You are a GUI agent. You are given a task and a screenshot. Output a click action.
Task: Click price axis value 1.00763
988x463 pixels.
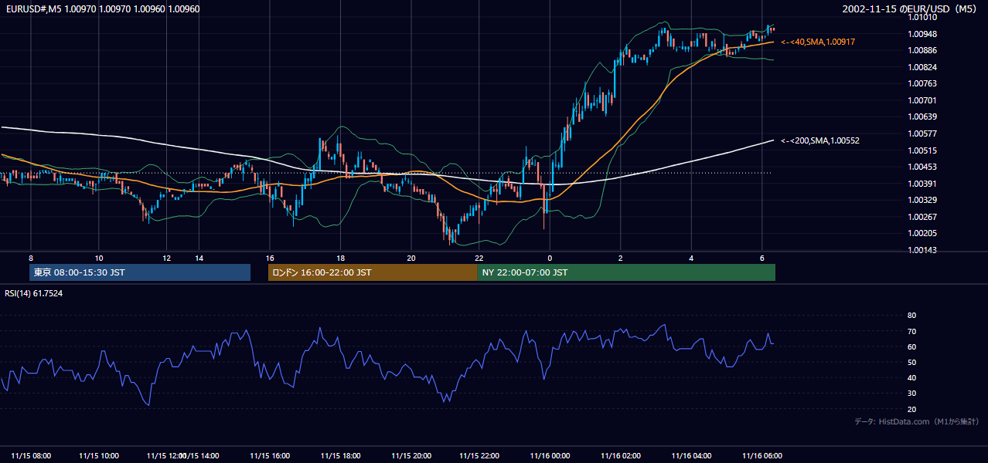pyautogui.click(x=922, y=83)
